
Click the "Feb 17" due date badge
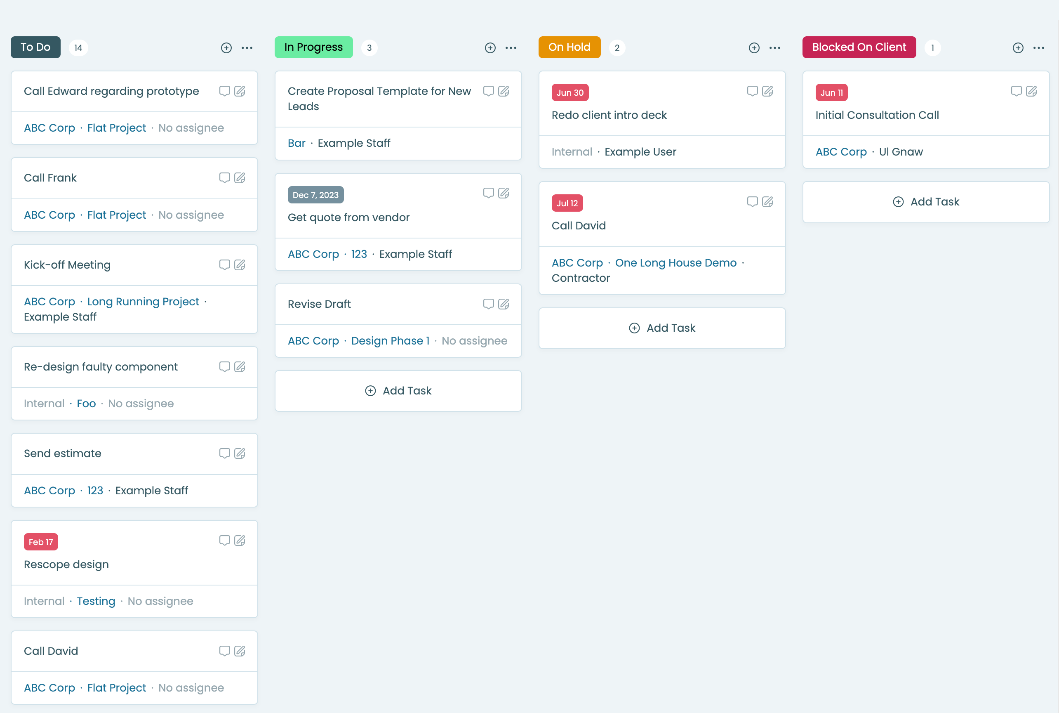coord(40,542)
